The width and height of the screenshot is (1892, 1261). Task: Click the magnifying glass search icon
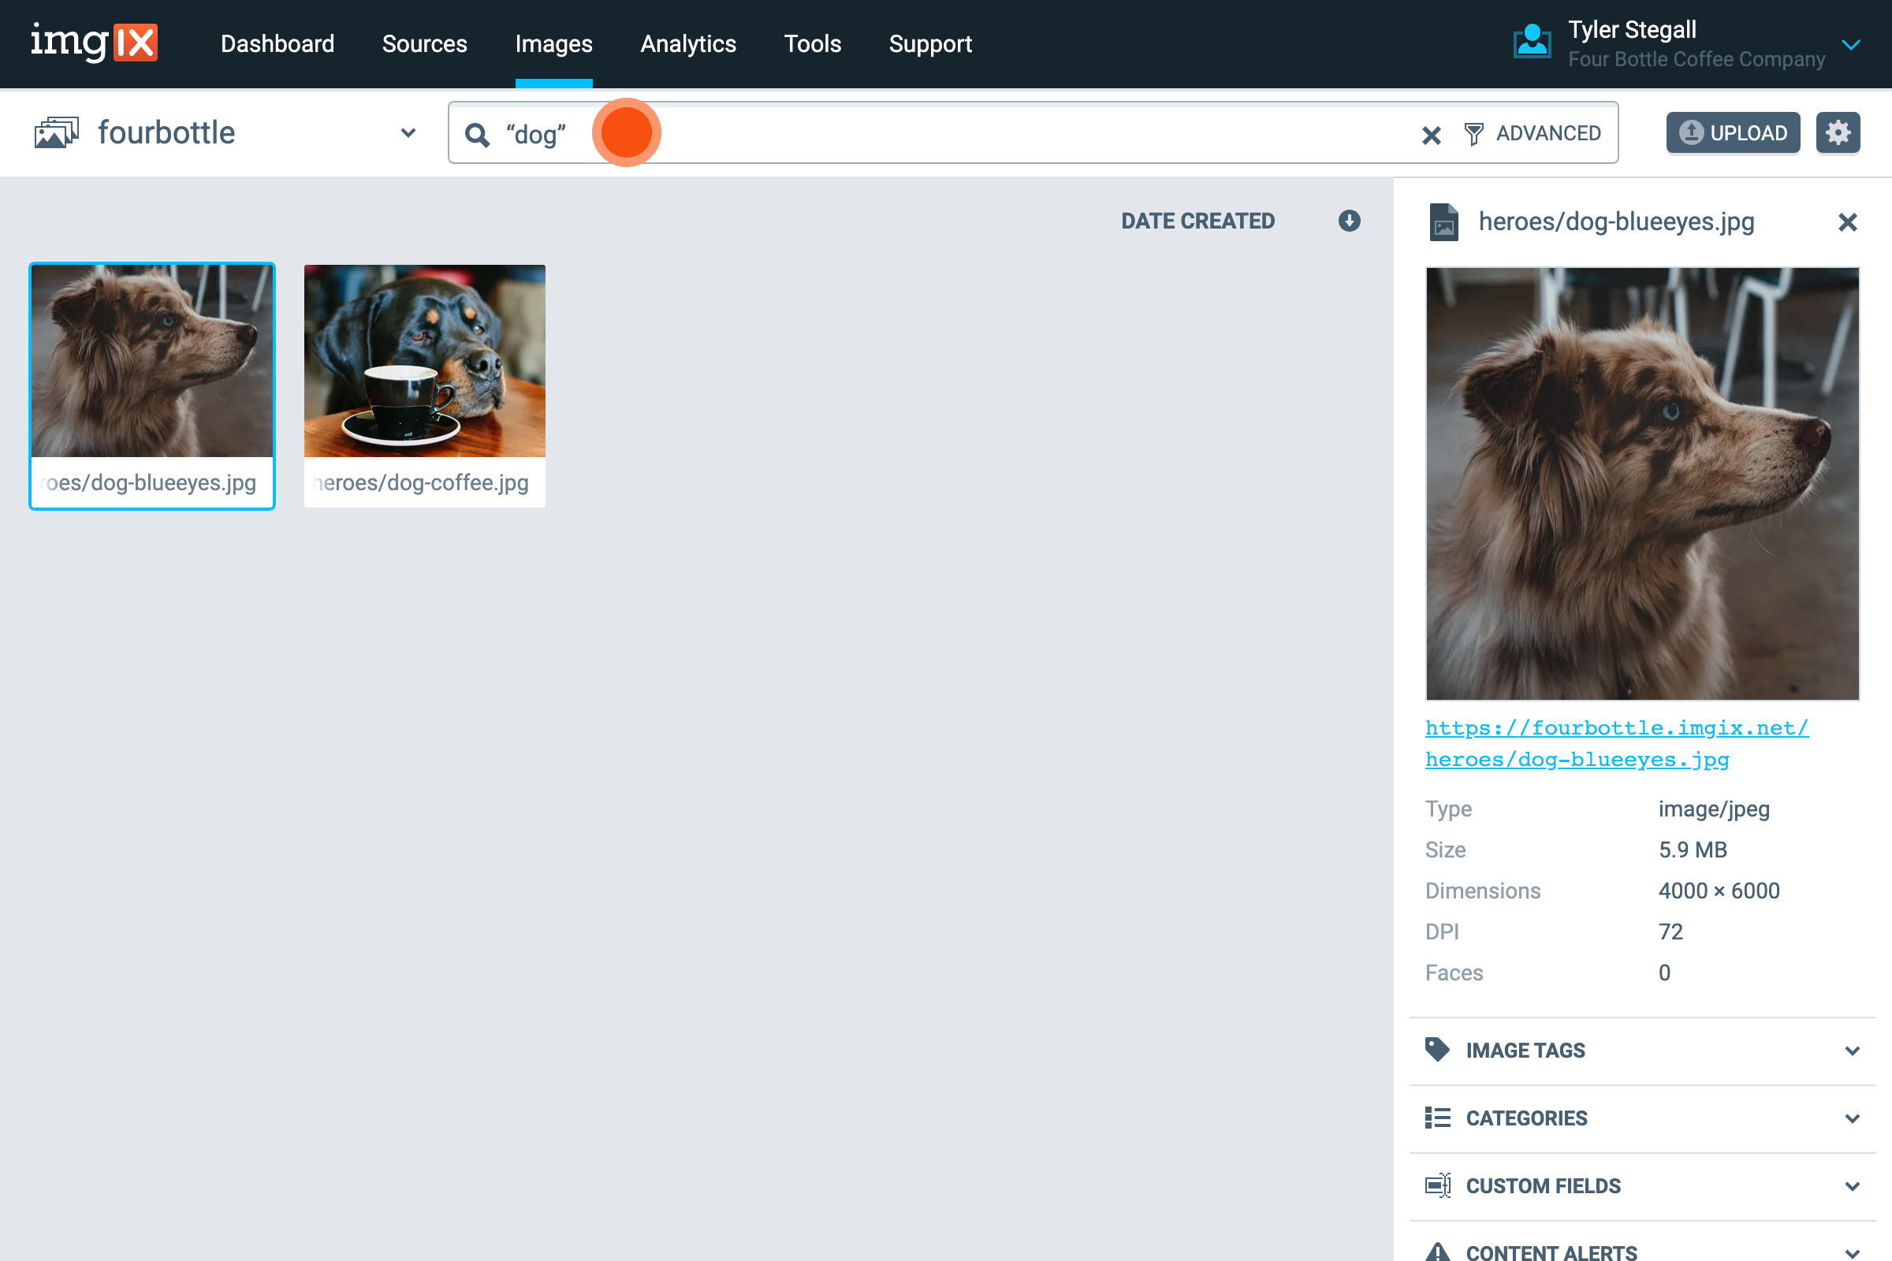click(478, 133)
